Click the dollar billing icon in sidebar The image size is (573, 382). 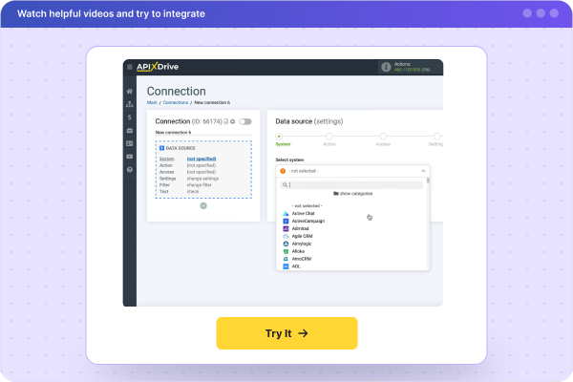tap(129, 117)
